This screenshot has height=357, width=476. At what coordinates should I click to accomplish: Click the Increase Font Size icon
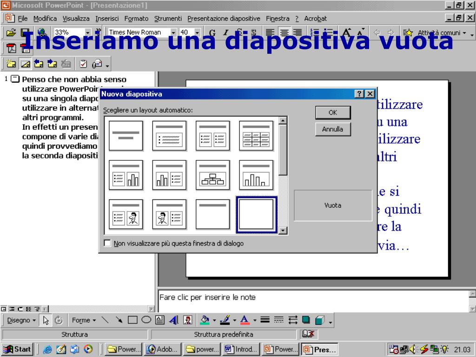pyautogui.click(x=346, y=32)
